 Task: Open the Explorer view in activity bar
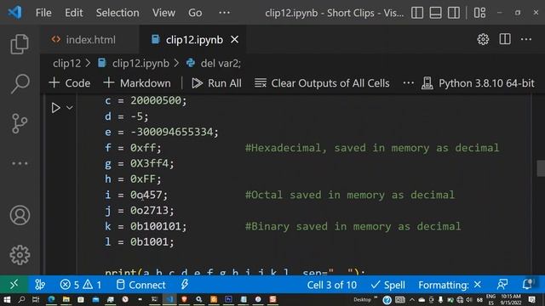[x=20, y=43]
